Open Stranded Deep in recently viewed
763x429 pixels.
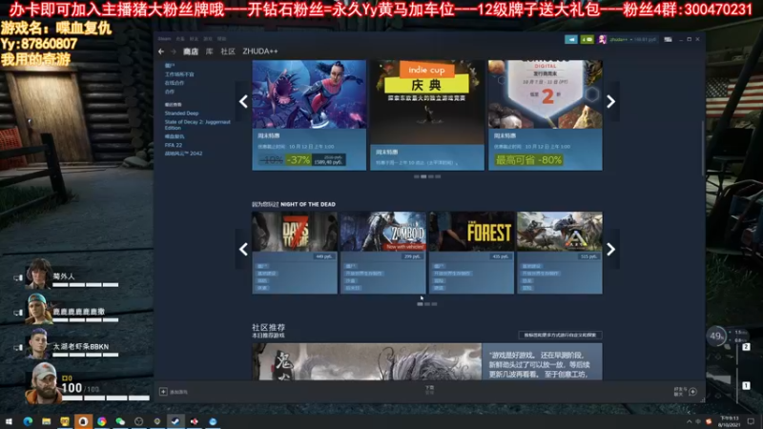click(x=181, y=113)
